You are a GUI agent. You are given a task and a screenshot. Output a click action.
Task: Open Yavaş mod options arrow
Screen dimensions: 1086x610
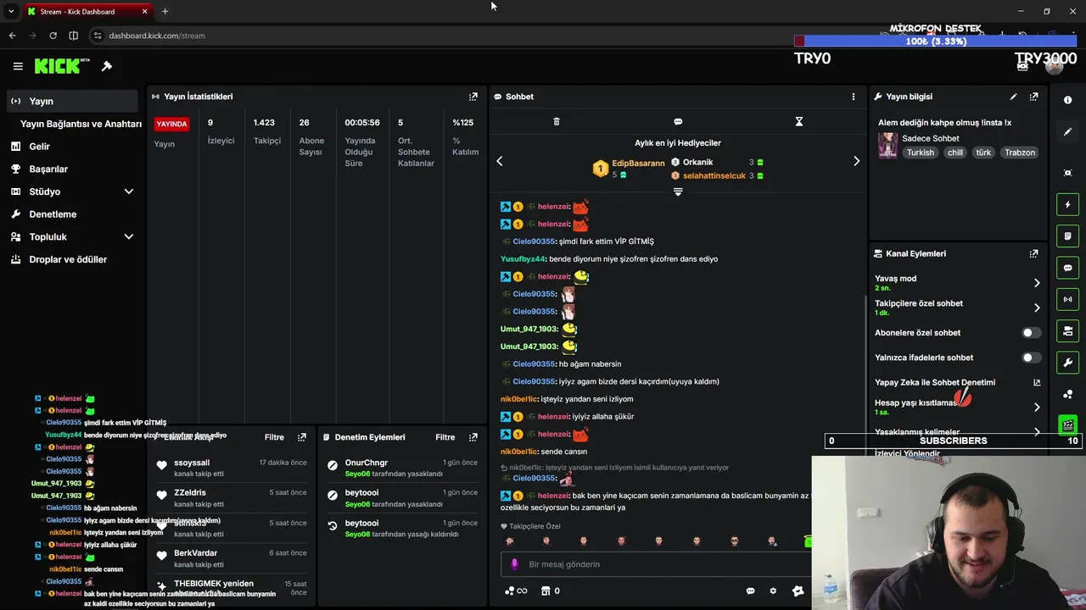point(1036,283)
